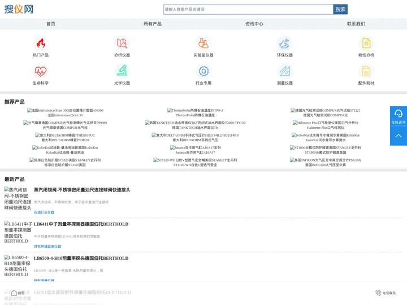
Task: Open ThermoProbe防爆石油温度计TP9-A product
Action: pyautogui.click(x=195, y=112)
